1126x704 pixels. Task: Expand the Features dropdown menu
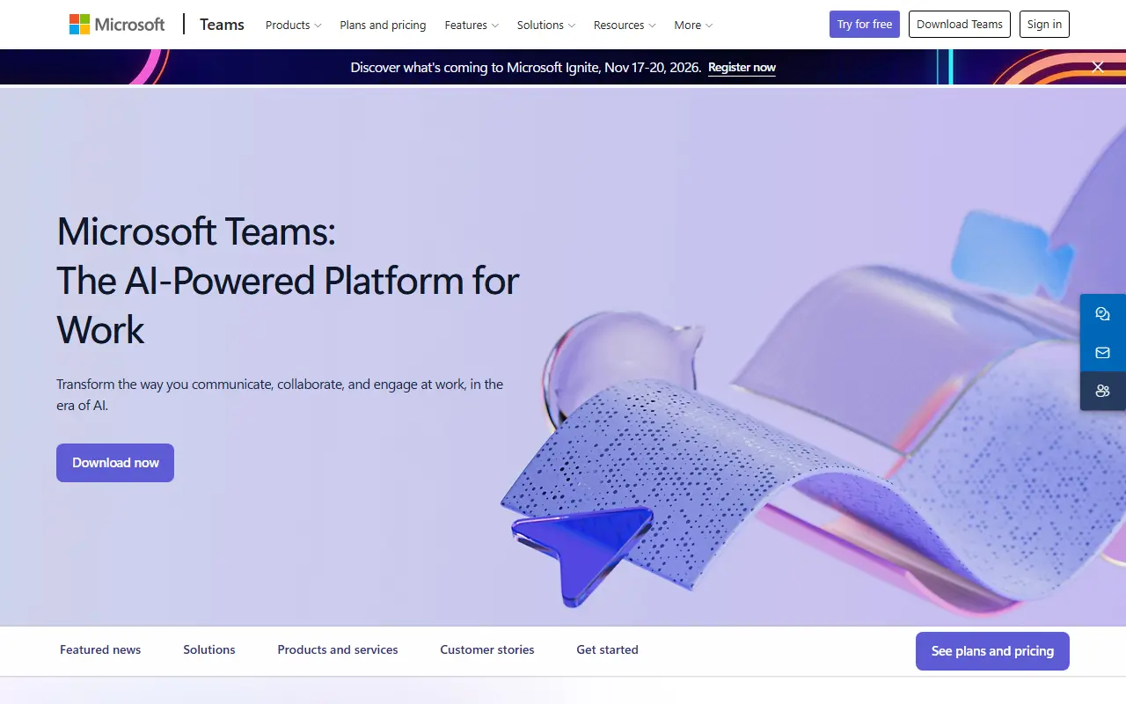click(x=472, y=25)
